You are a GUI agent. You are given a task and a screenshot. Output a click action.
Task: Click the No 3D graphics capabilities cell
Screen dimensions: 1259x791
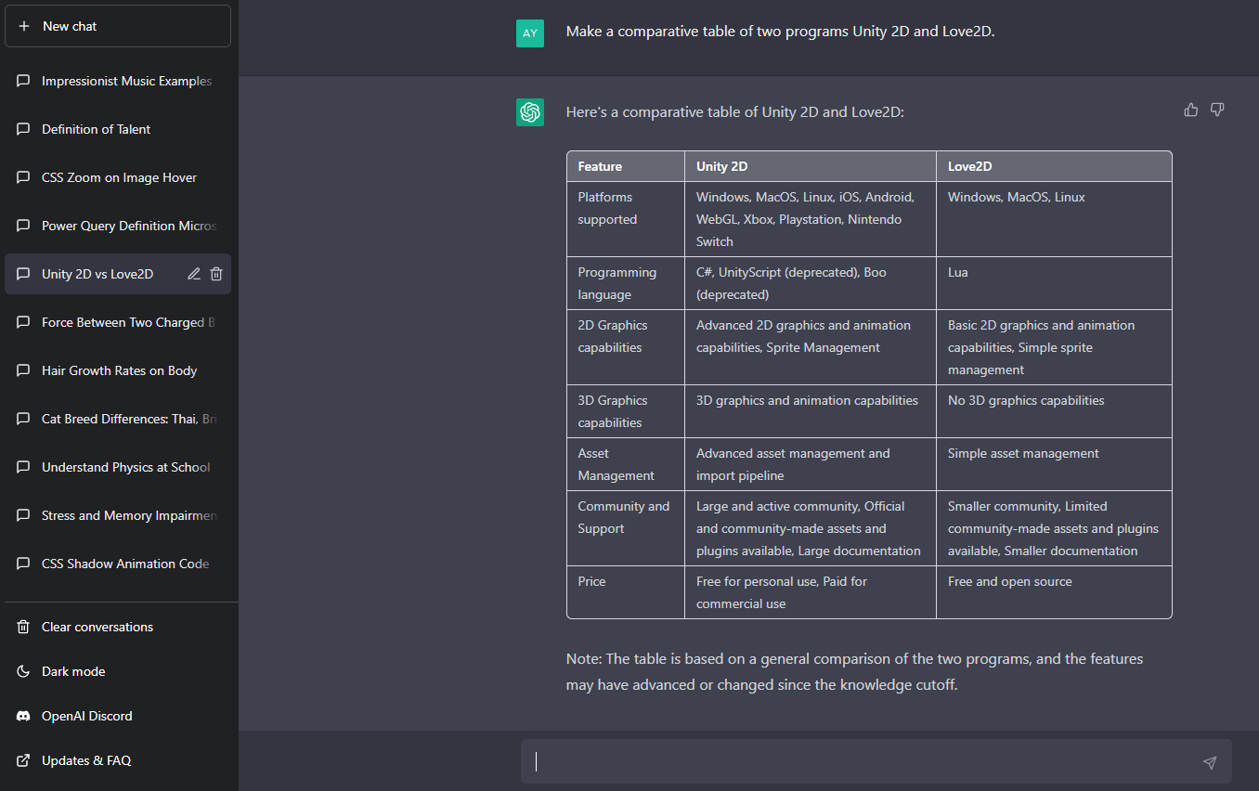point(1054,411)
